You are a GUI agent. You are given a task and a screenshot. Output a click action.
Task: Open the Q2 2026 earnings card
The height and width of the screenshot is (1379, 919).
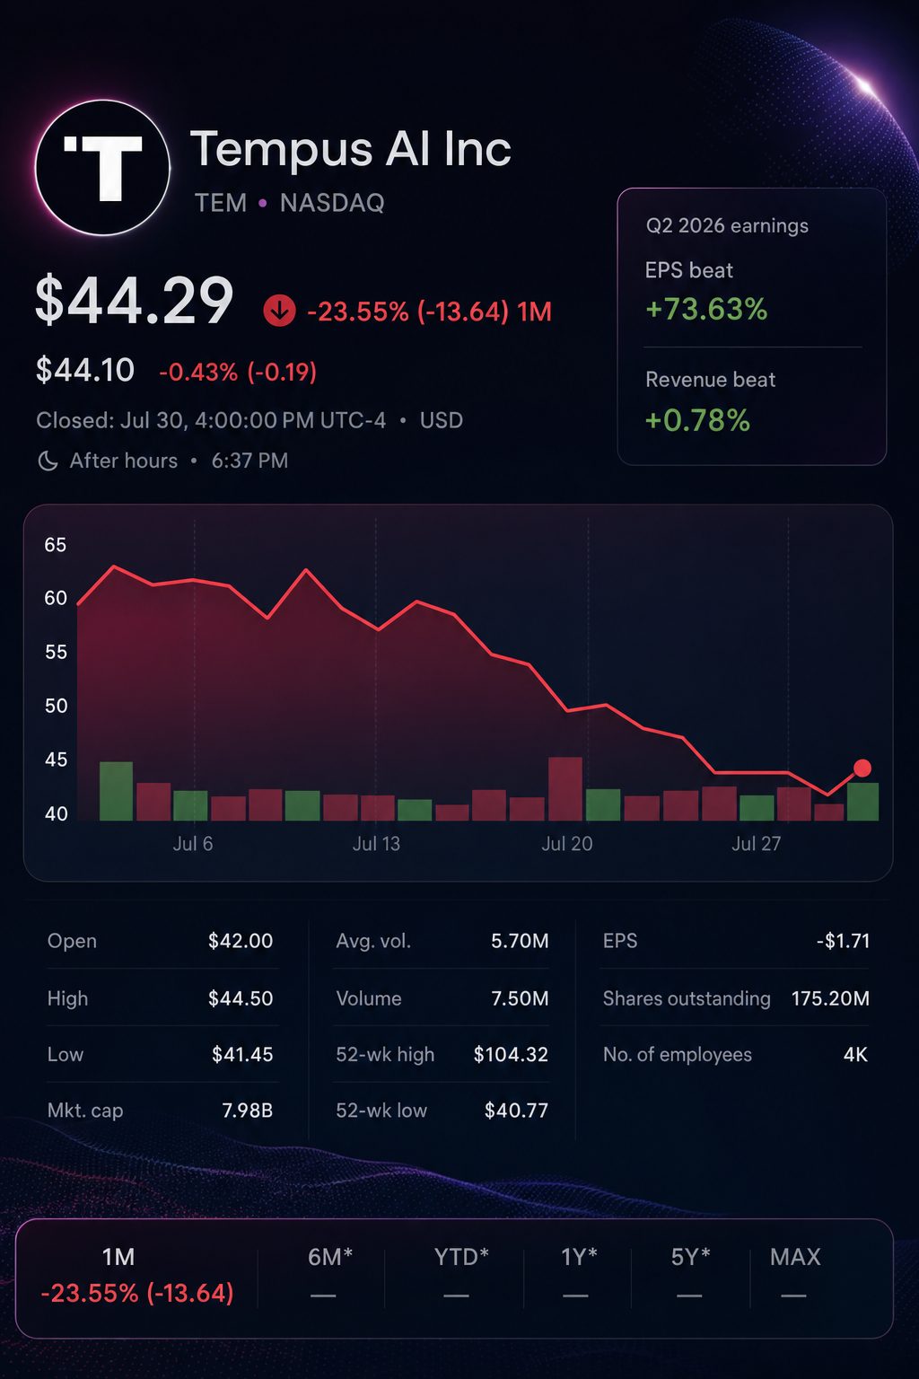[x=752, y=327]
